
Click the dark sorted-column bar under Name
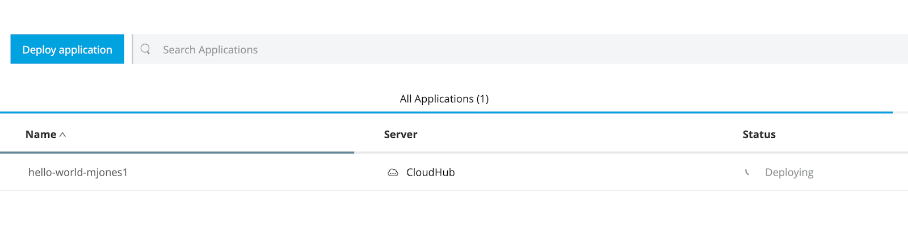point(177,152)
